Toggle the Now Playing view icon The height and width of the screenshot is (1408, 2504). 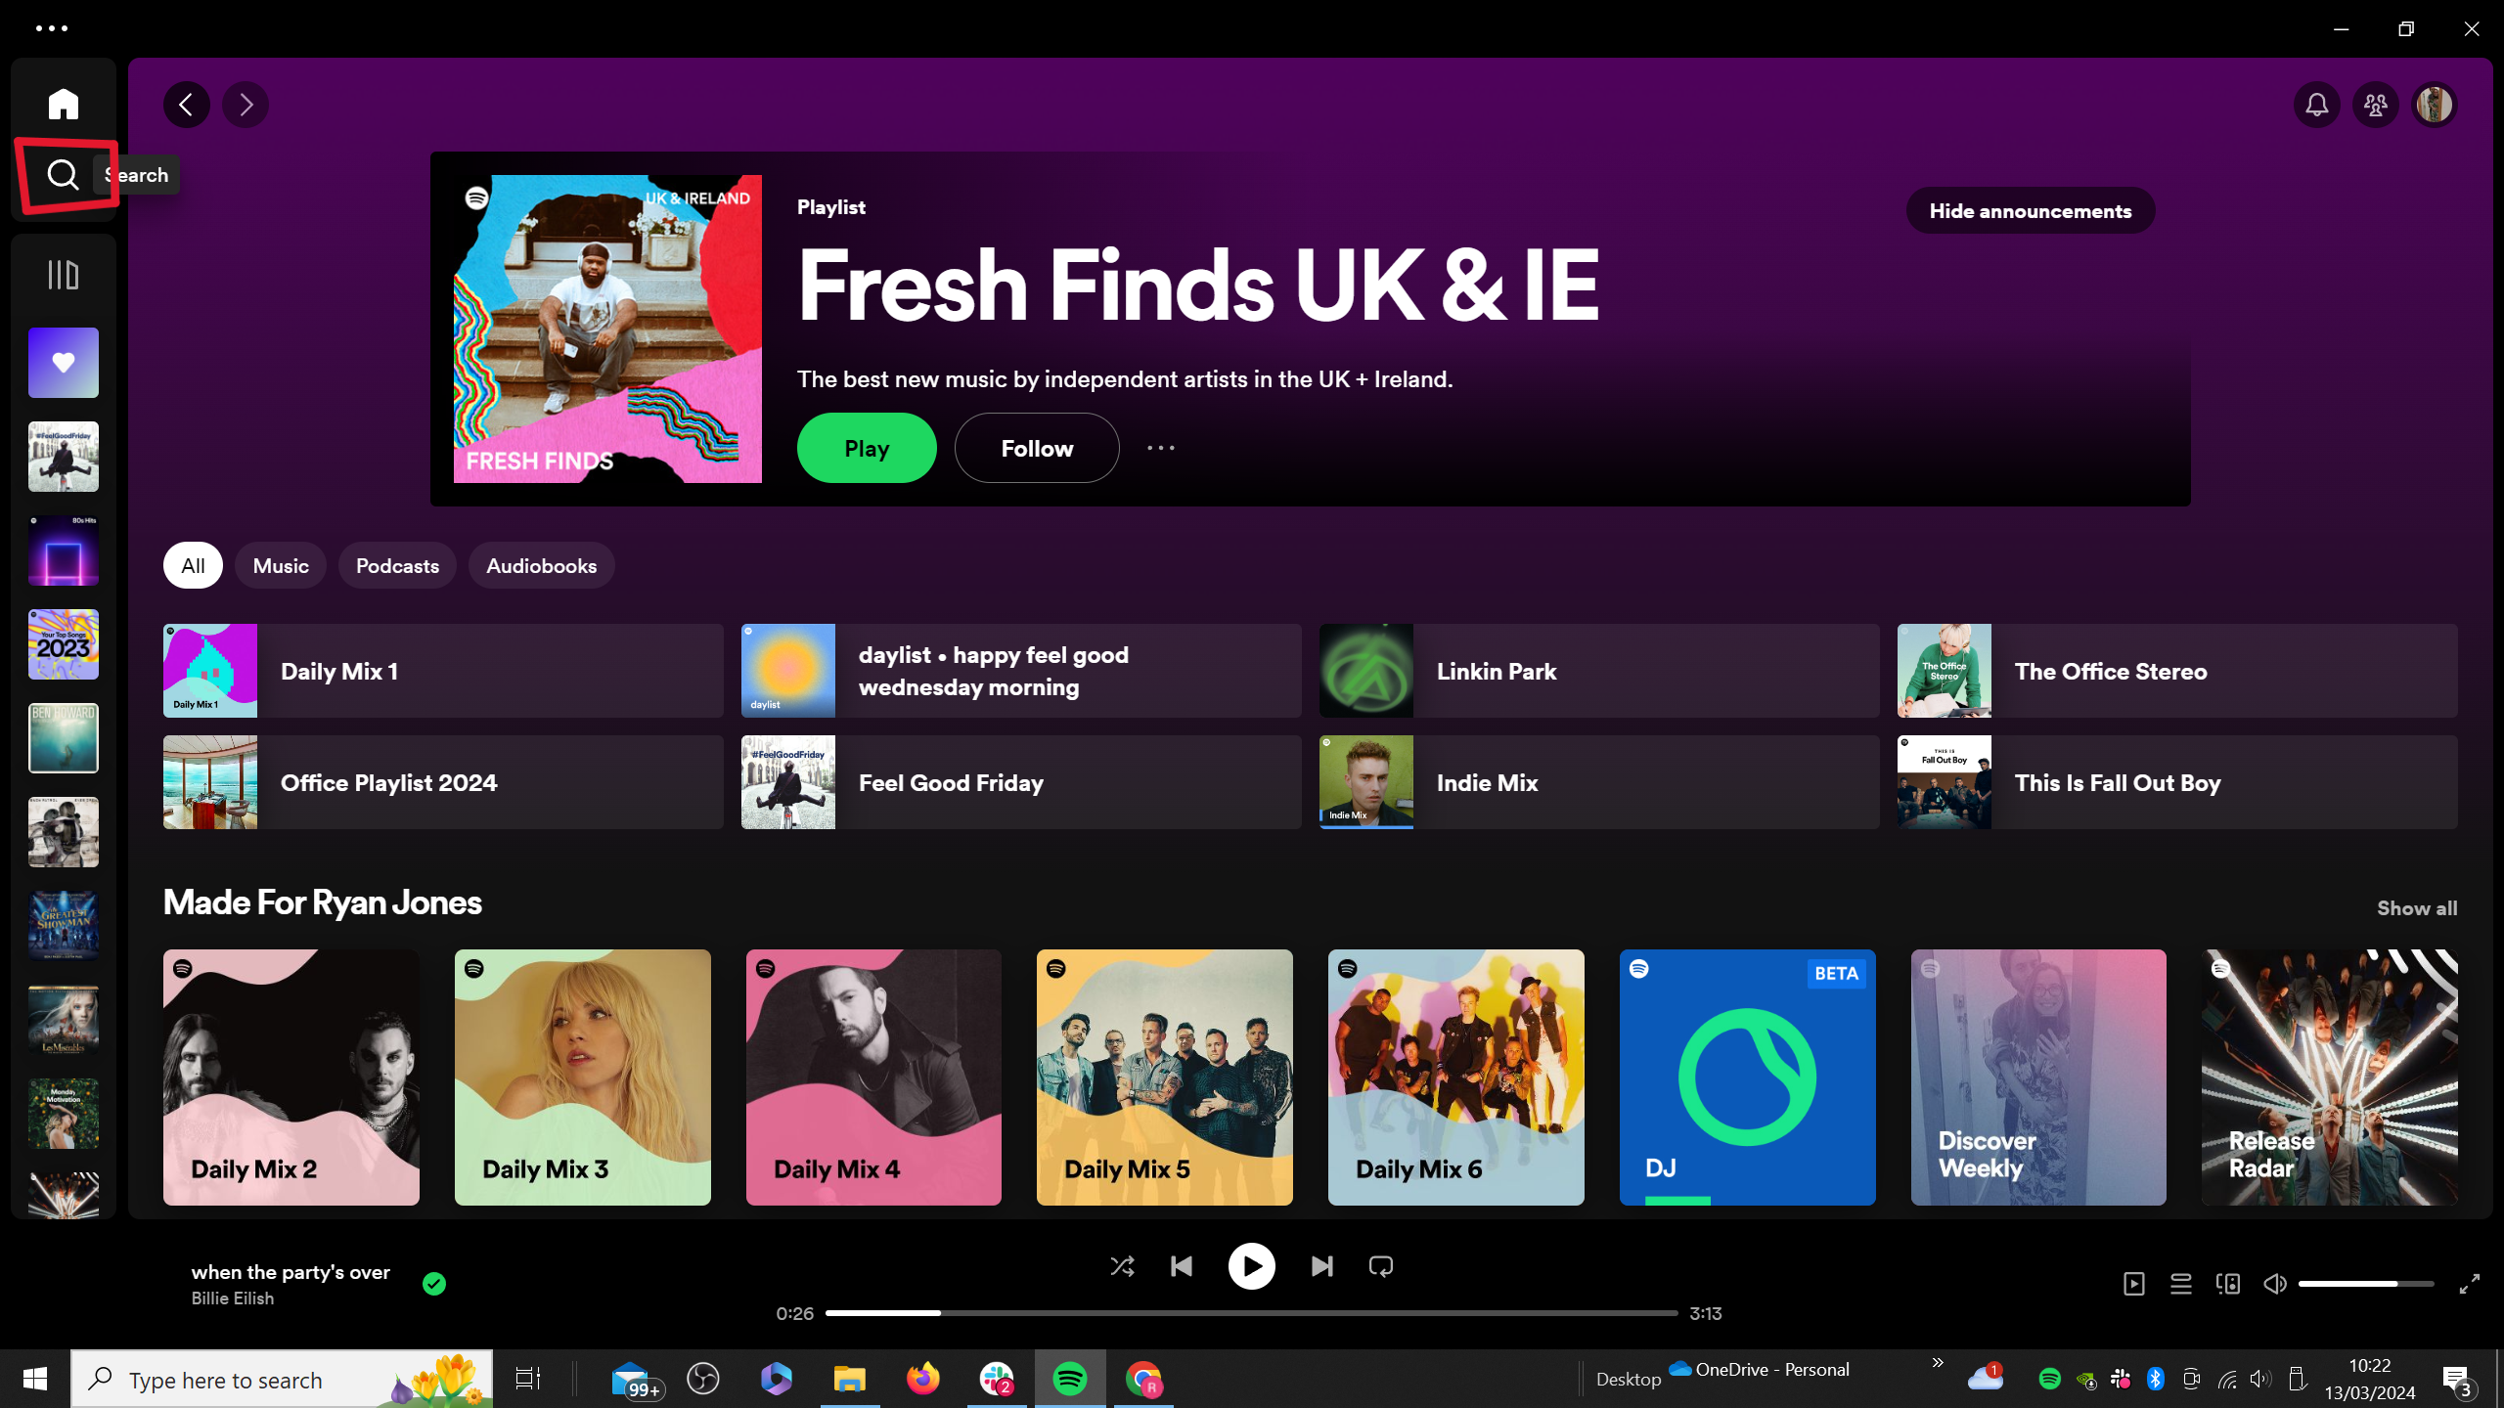point(2134,1284)
